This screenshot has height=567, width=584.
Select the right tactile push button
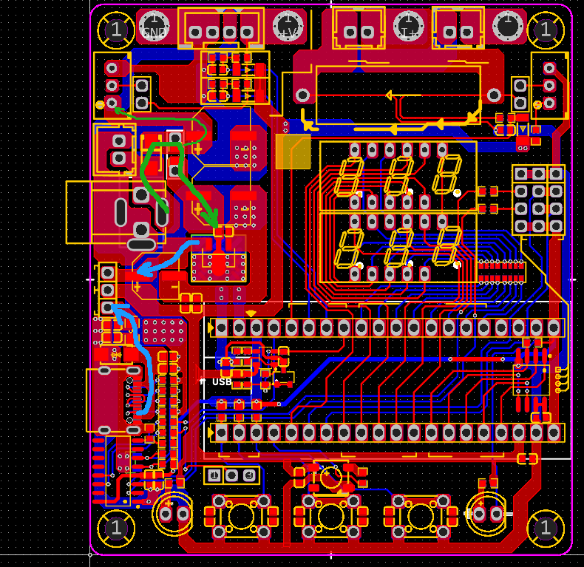tap(421, 516)
